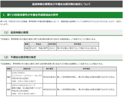124x97 pixels.
Task: Select the 図書名等 column header
Action: point(27,69)
